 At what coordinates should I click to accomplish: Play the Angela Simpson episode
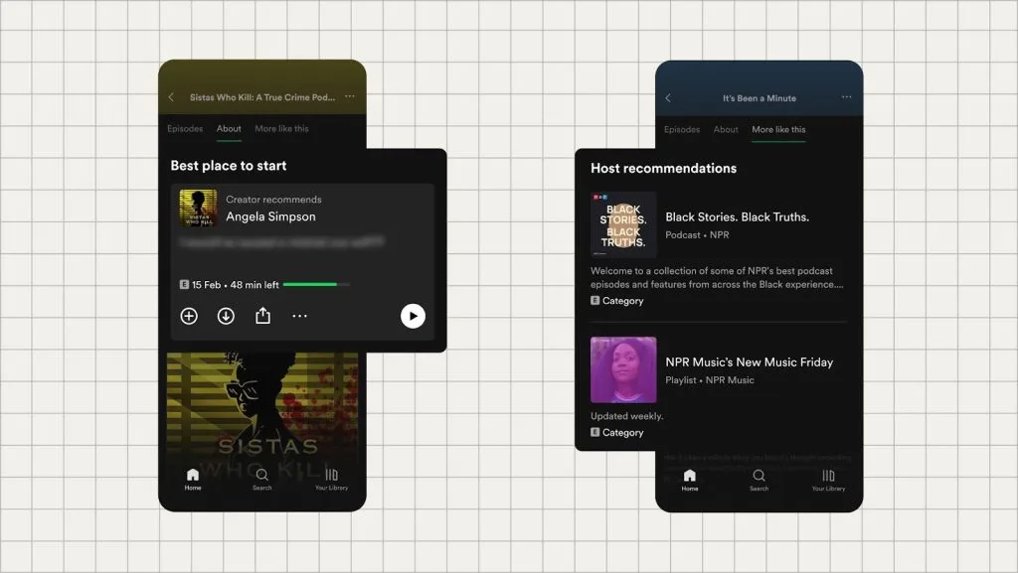(413, 316)
